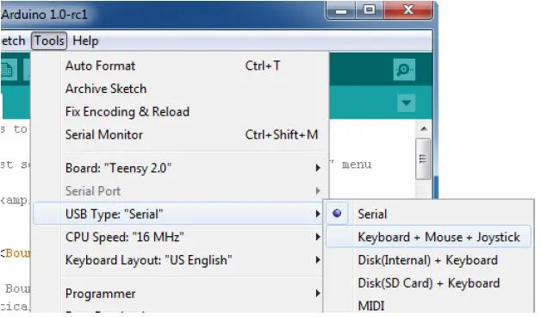
Task: Open the Help menu
Action: coord(85,40)
